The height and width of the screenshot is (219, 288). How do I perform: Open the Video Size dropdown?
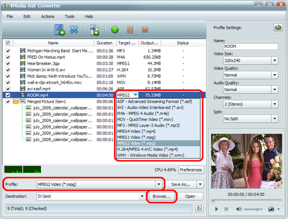(275, 61)
